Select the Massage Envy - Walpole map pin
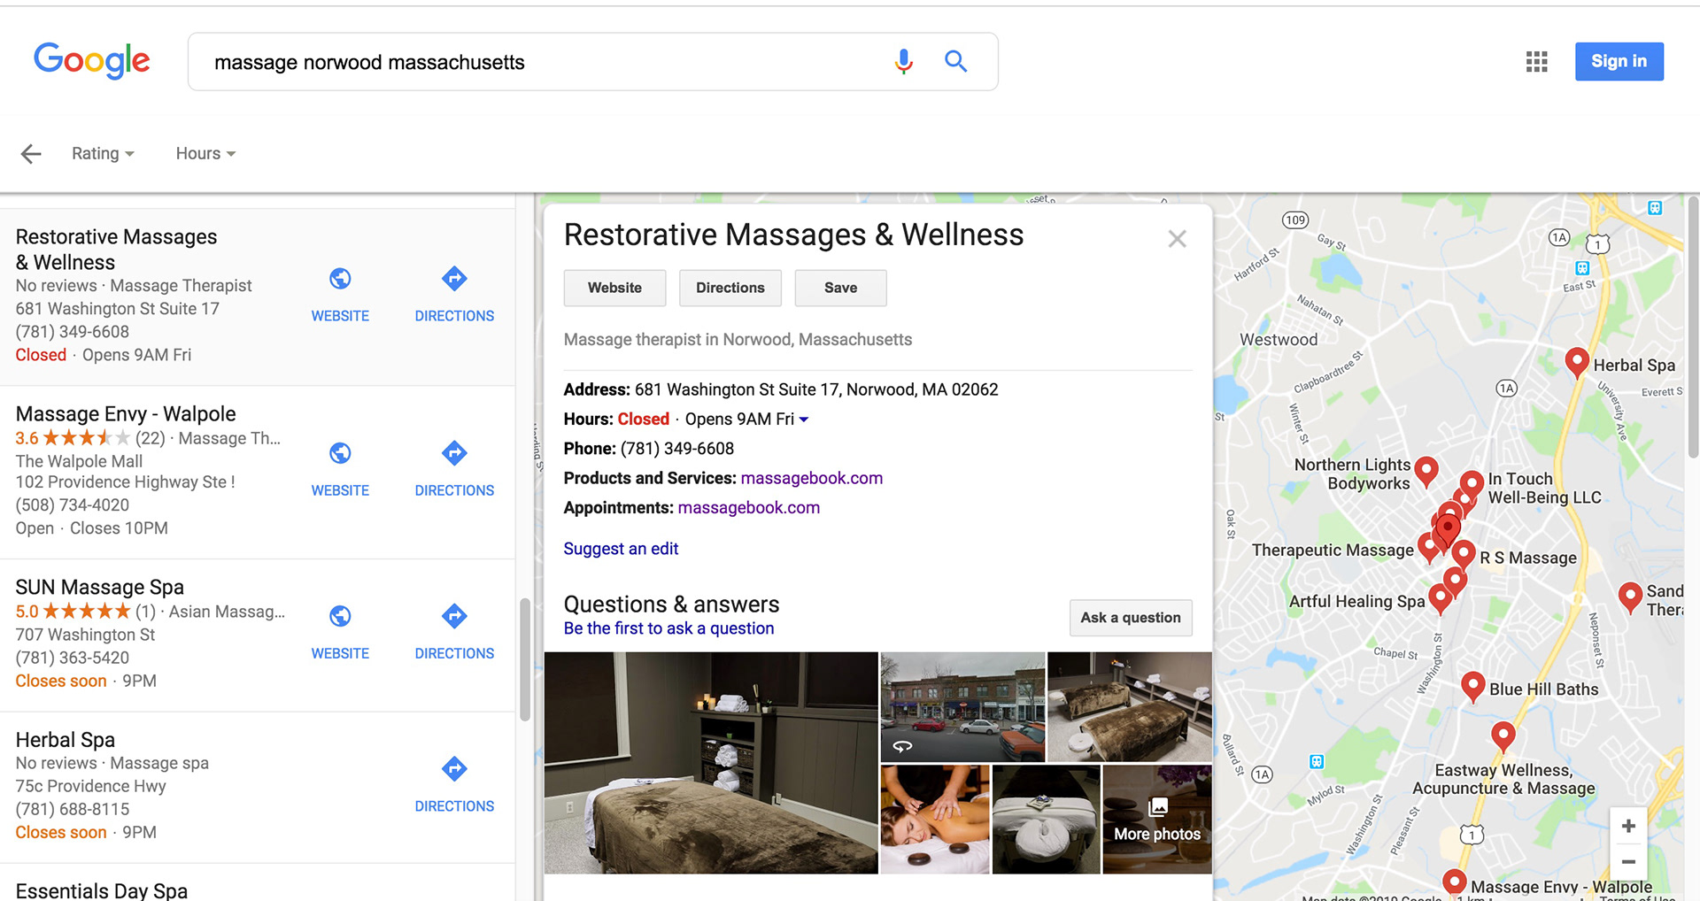 1454,882
